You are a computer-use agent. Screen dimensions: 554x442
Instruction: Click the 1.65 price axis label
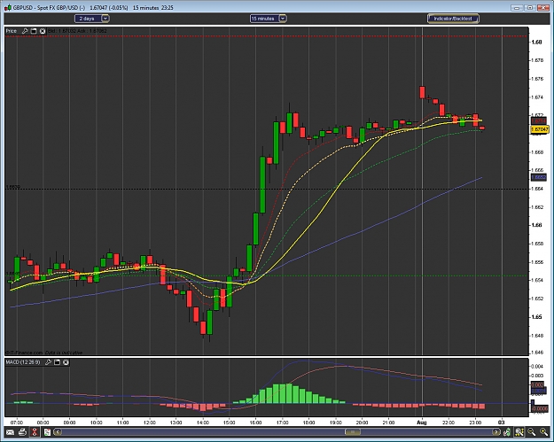pos(536,317)
